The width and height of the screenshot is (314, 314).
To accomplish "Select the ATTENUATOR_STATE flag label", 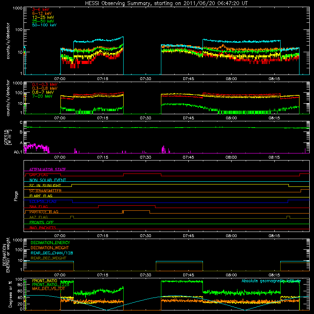I will click(x=47, y=170).
